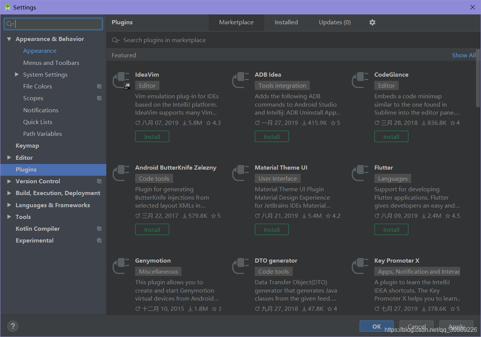The height and width of the screenshot is (337, 481).
Task: Expand the Editor tree node
Action: 9,157
